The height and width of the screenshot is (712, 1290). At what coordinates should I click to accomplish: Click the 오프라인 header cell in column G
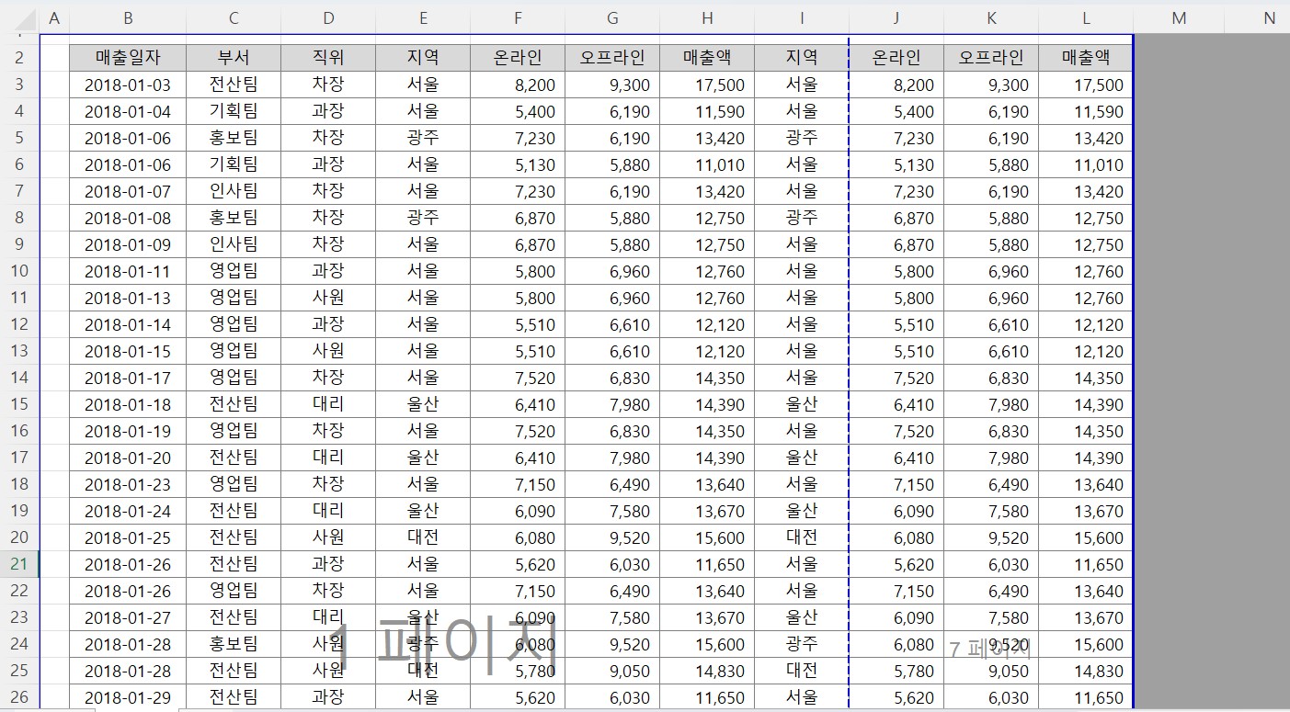point(611,56)
